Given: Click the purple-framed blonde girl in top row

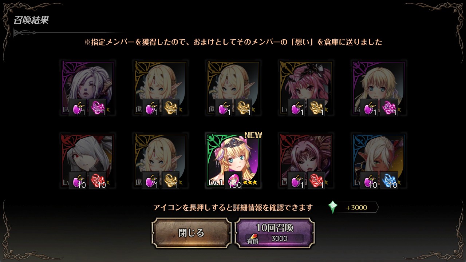Looking at the screenshot, I should click(x=379, y=88).
